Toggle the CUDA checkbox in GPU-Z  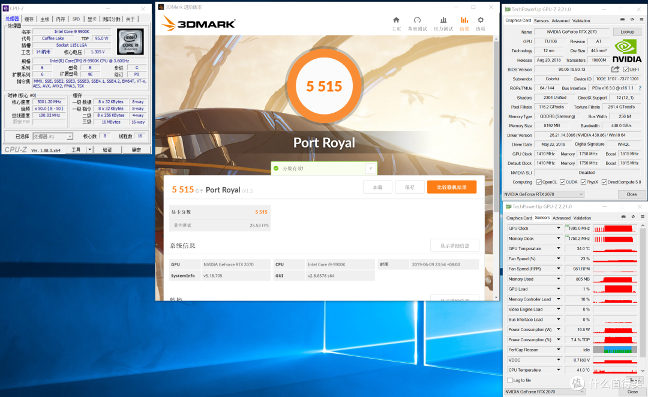coord(562,182)
